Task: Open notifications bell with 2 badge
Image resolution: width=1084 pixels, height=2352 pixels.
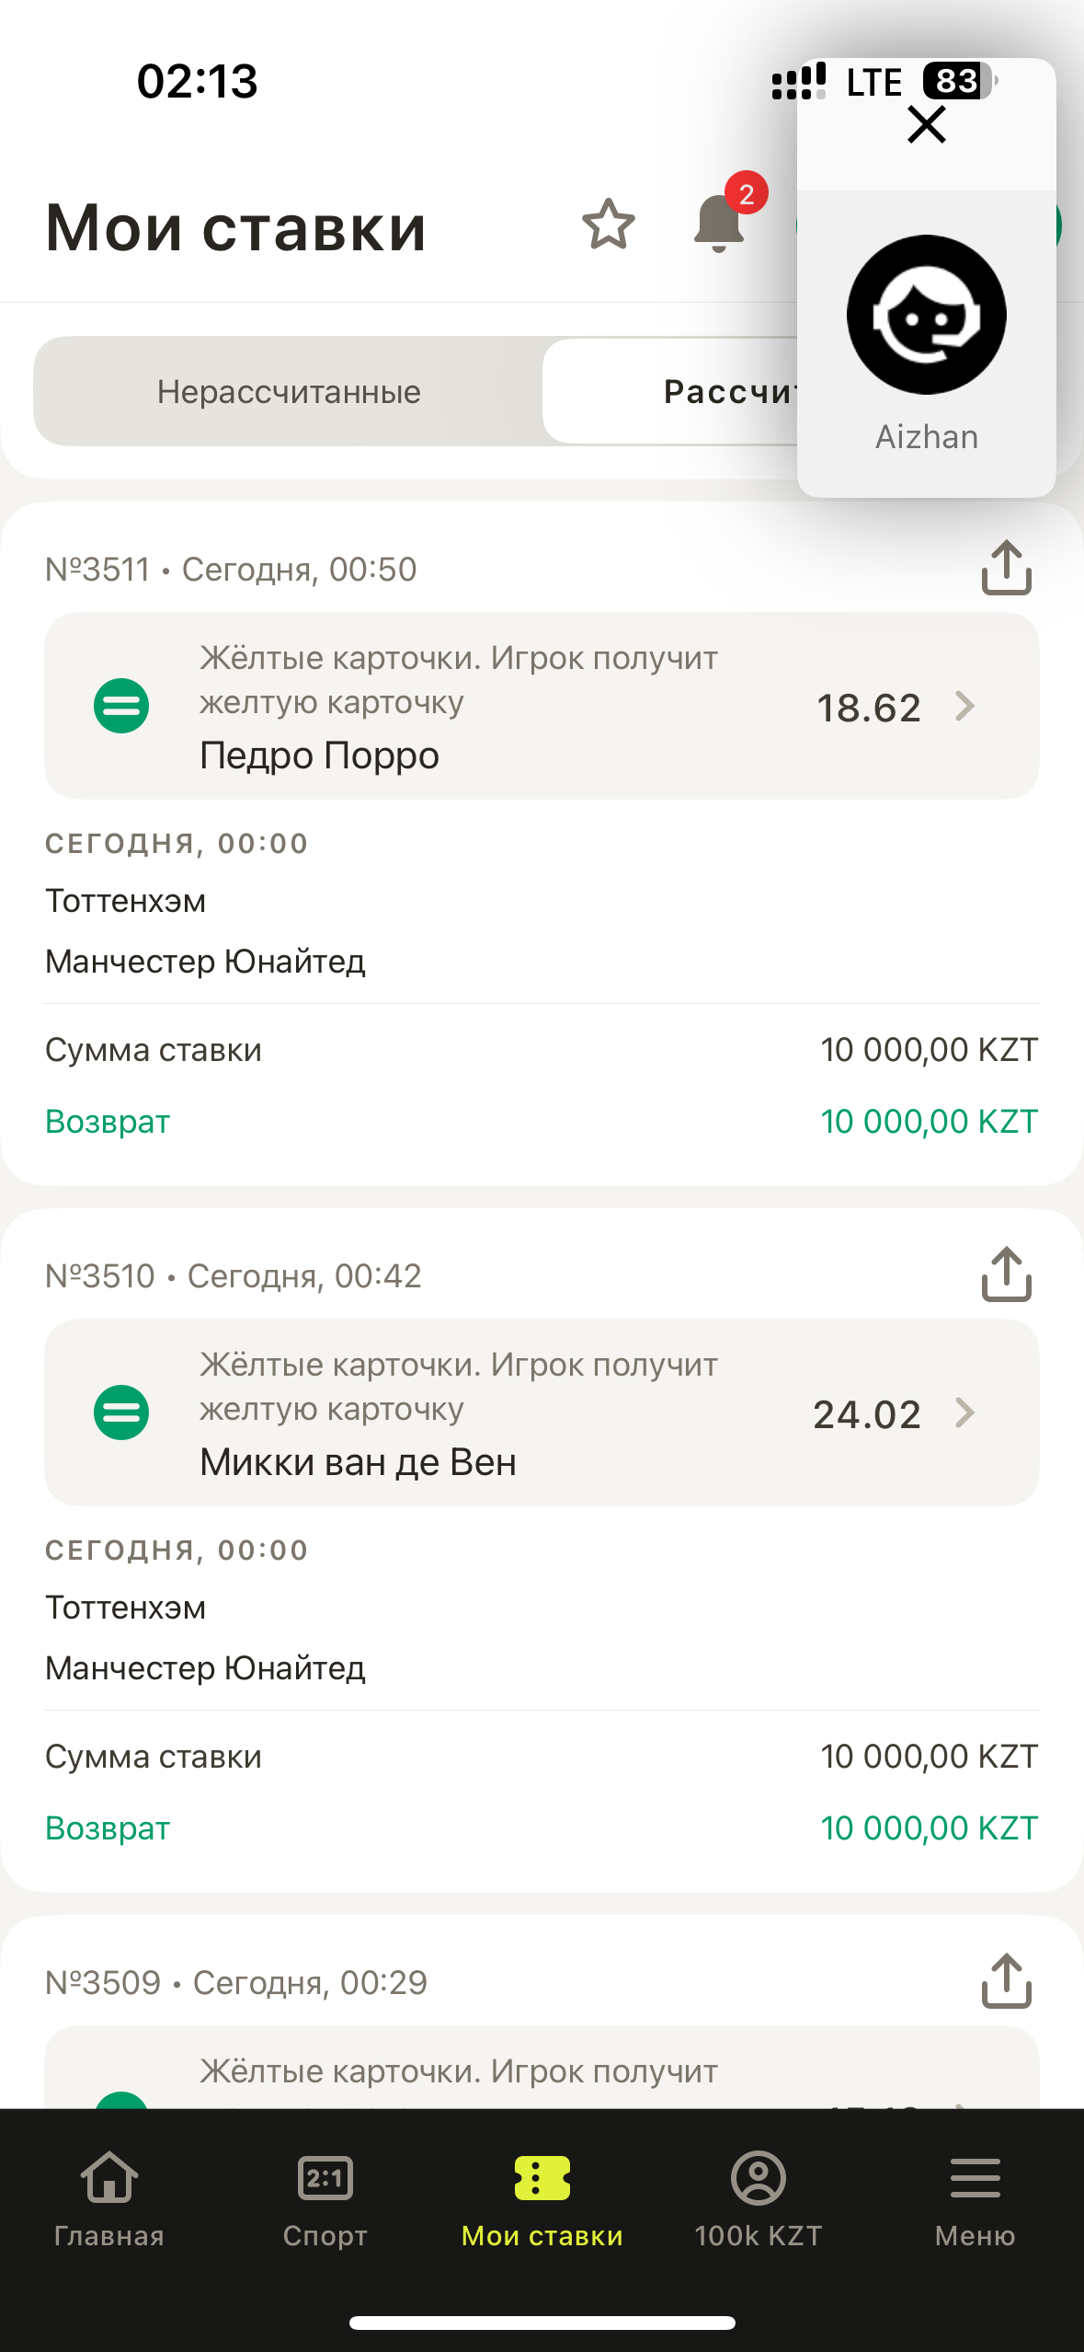Action: [x=720, y=224]
